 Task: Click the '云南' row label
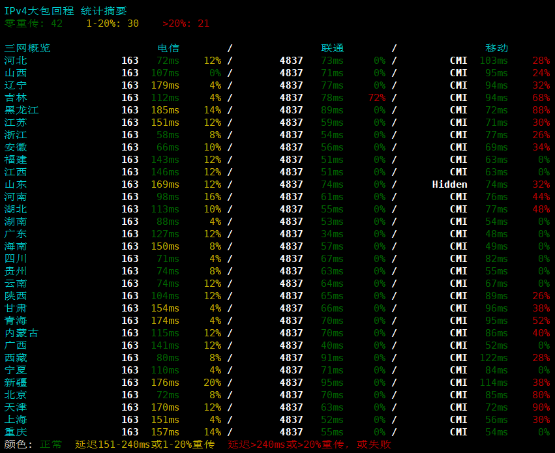point(16,284)
